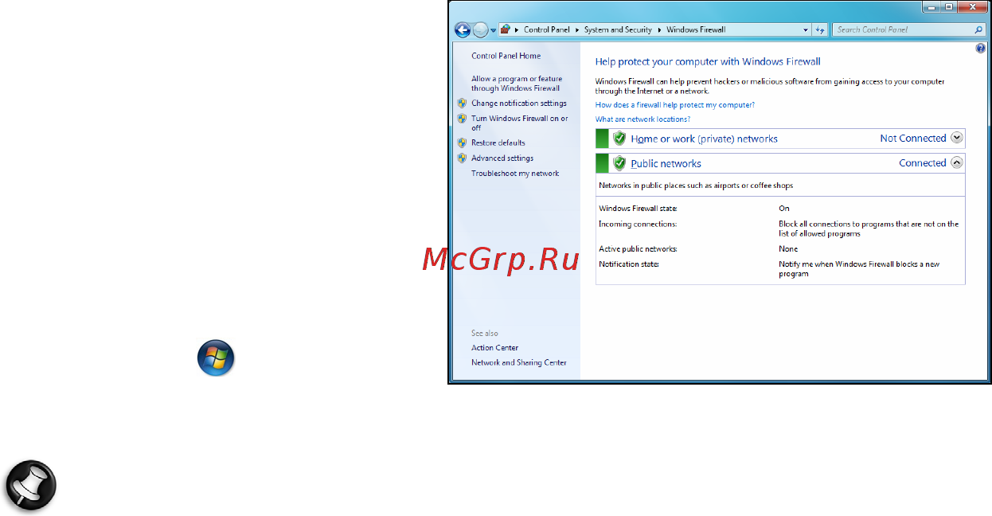Open Troubleshoot my network
Image resolution: width=992 pixels, height=516 pixels.
tap(515, 173)
